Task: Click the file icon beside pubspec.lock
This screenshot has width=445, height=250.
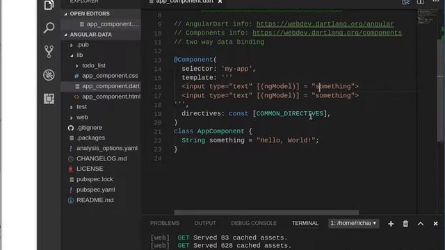Action: tap(72, 179)
